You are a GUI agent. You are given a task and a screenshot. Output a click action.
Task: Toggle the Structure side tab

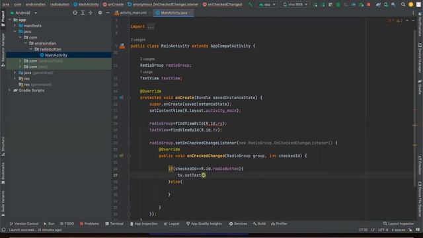click(x=3, y=147)
